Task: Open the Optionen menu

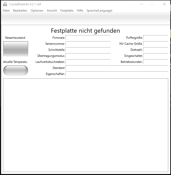Action: pyautogui.click(x=37, y=11)
